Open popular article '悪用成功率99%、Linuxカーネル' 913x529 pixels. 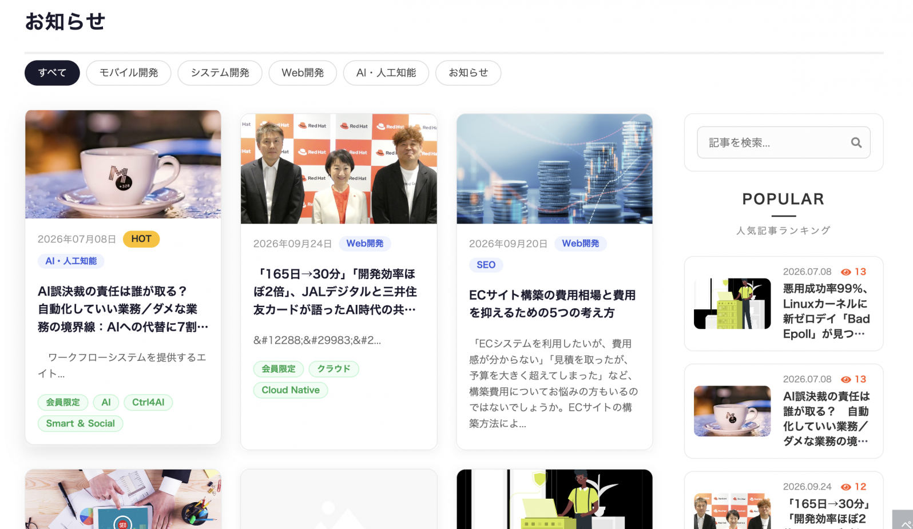click(x=826, y=311)
